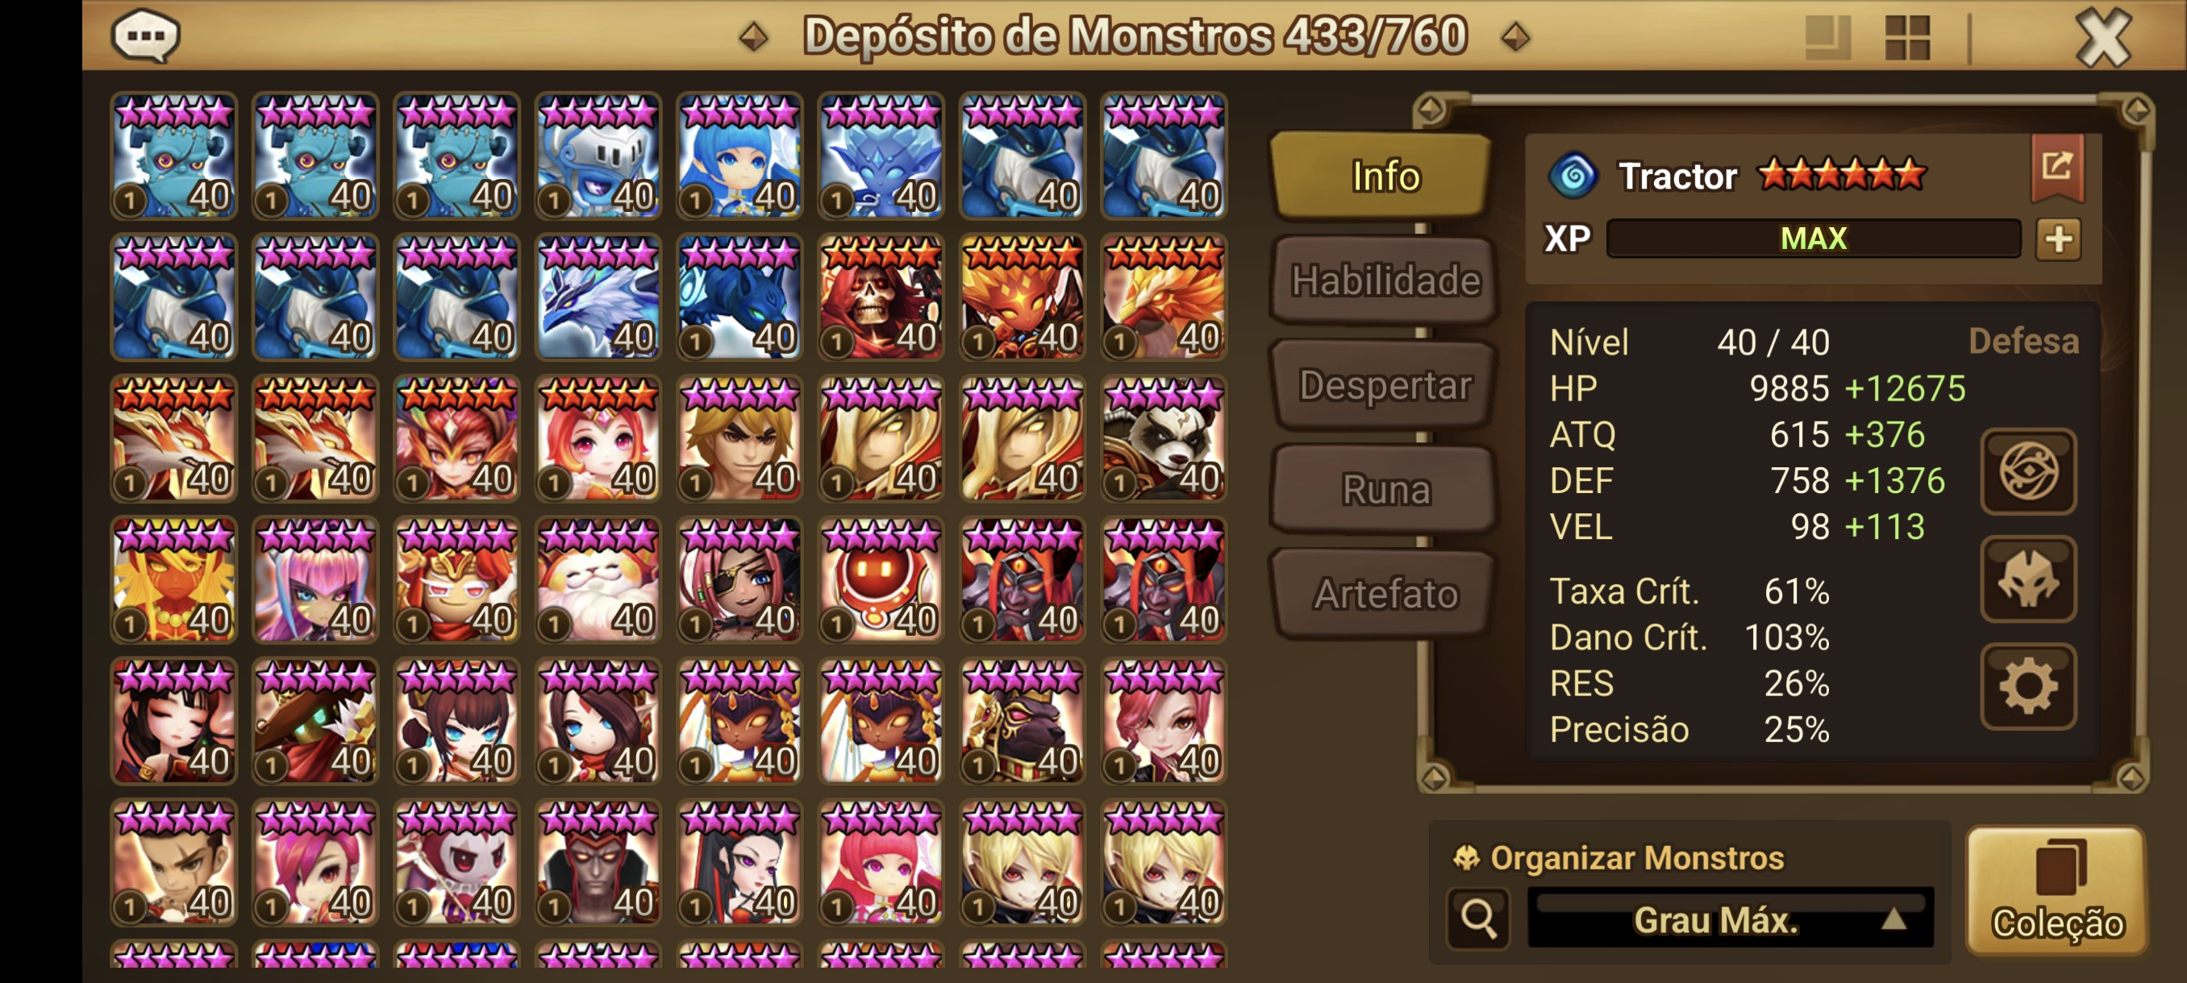The width and height of the screenshot is (2187, 983).
Task: Open the Coleção collection button
Action: [x=2057, y=890]
